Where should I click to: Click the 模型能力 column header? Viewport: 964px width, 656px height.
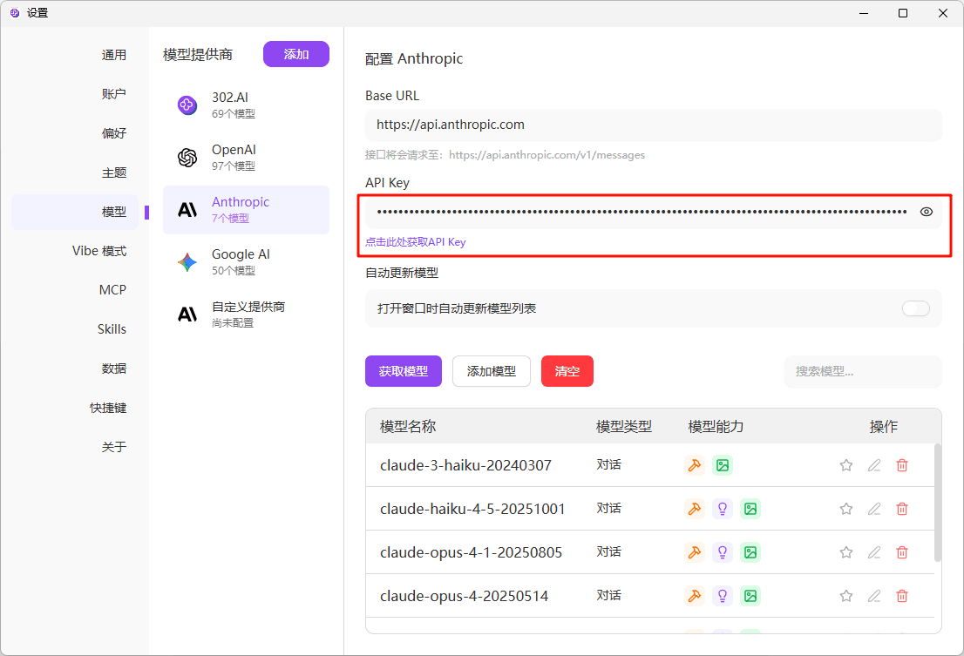[x=716, y=426]
